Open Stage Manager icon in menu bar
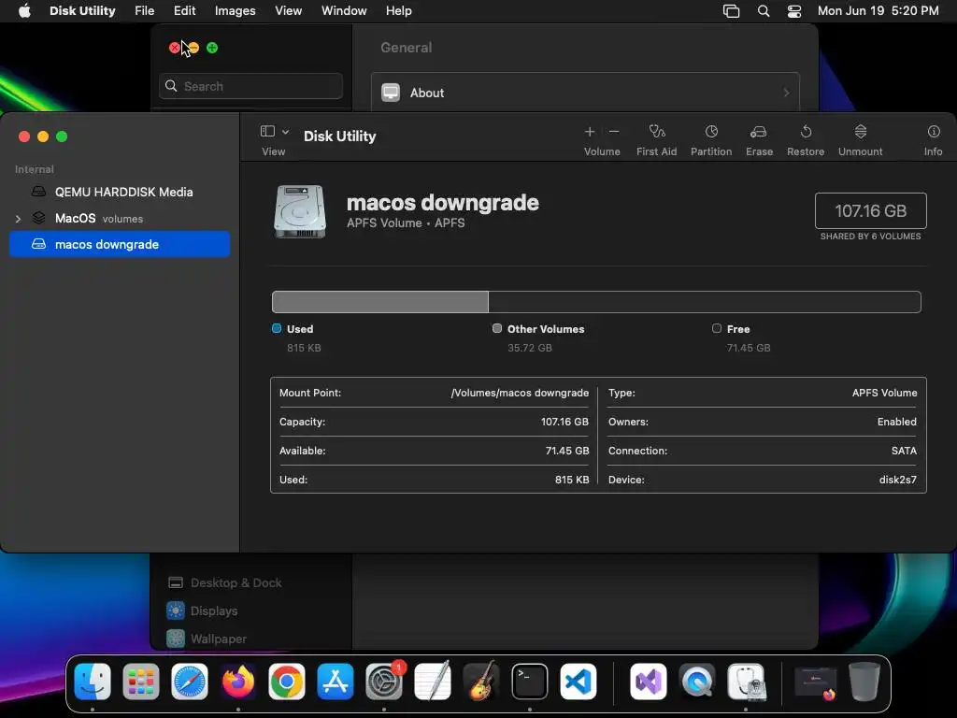Screen dimensions: 957x718 (x=731, y=11)
